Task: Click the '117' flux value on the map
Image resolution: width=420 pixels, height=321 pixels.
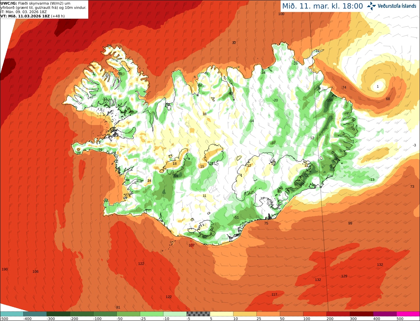Action: point(274,294)
